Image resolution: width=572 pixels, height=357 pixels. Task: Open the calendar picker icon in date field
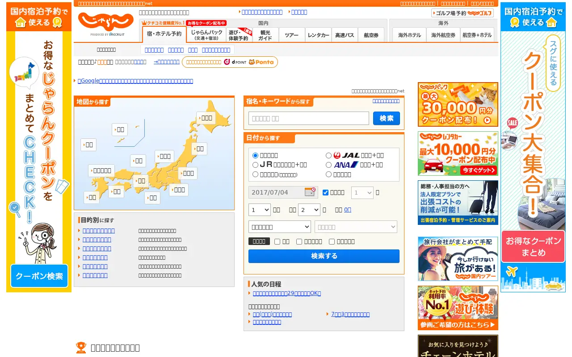coord(310,192)
